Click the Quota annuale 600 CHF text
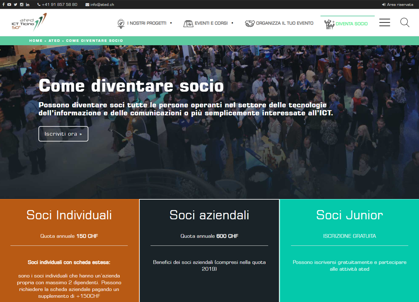This screenshot has height=302, width=419. coord(210,236)
